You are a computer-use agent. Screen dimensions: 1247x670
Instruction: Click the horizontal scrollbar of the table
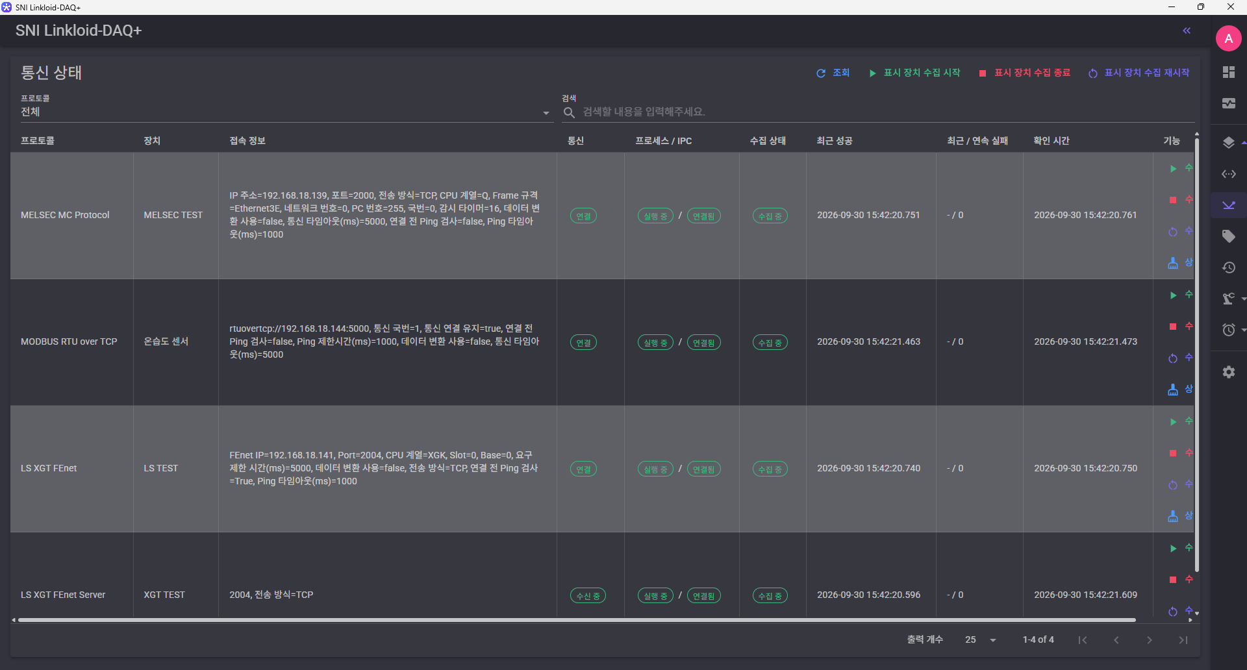click(577, 620)
